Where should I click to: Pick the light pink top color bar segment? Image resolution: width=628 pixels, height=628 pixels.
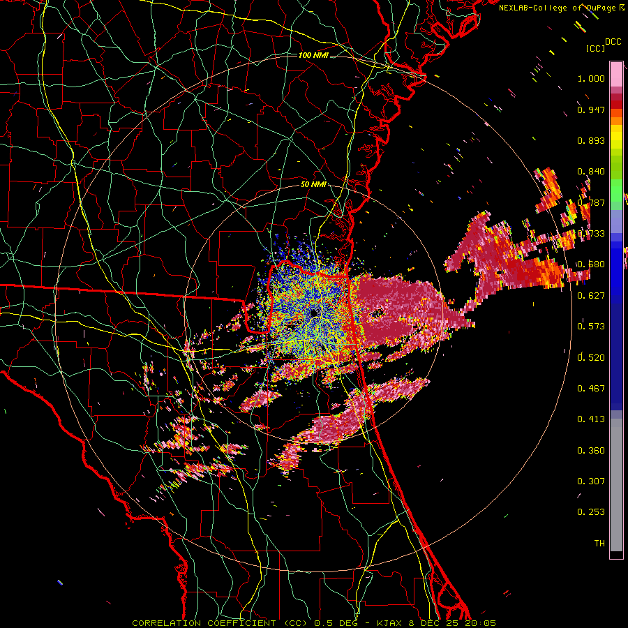[616, 75]
